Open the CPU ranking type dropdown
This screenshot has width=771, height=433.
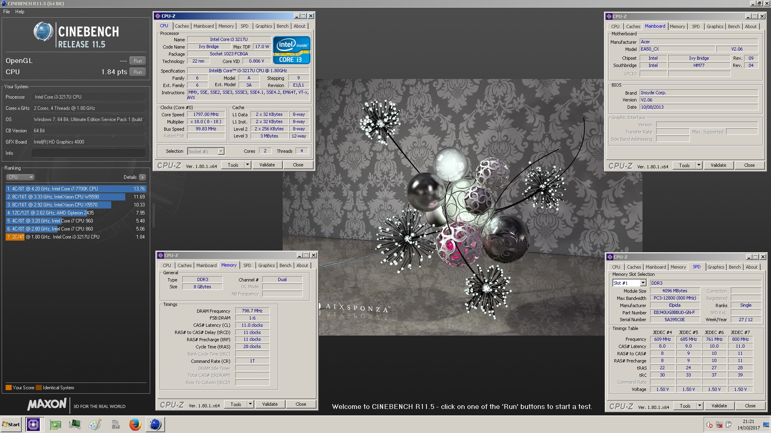tap(20, 177)
